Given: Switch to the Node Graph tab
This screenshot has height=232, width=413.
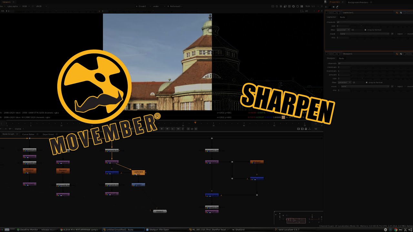Looking at the screenshot, I should point(8,134).
